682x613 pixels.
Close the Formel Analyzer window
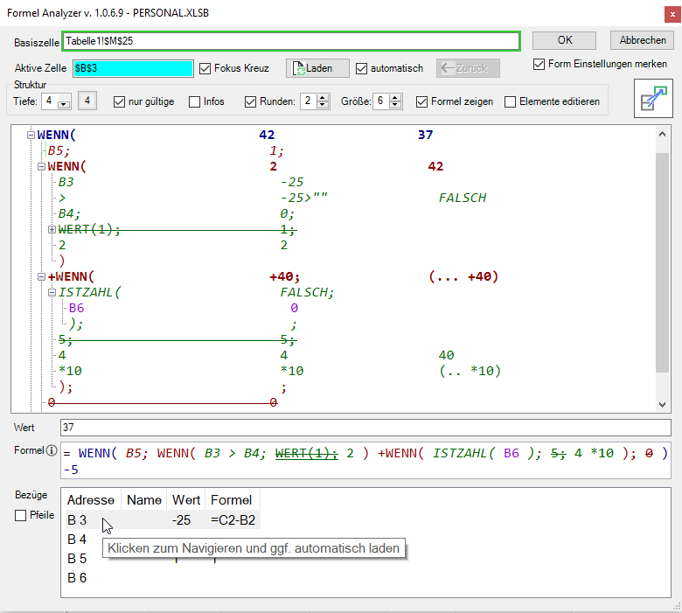coord(672,14)
